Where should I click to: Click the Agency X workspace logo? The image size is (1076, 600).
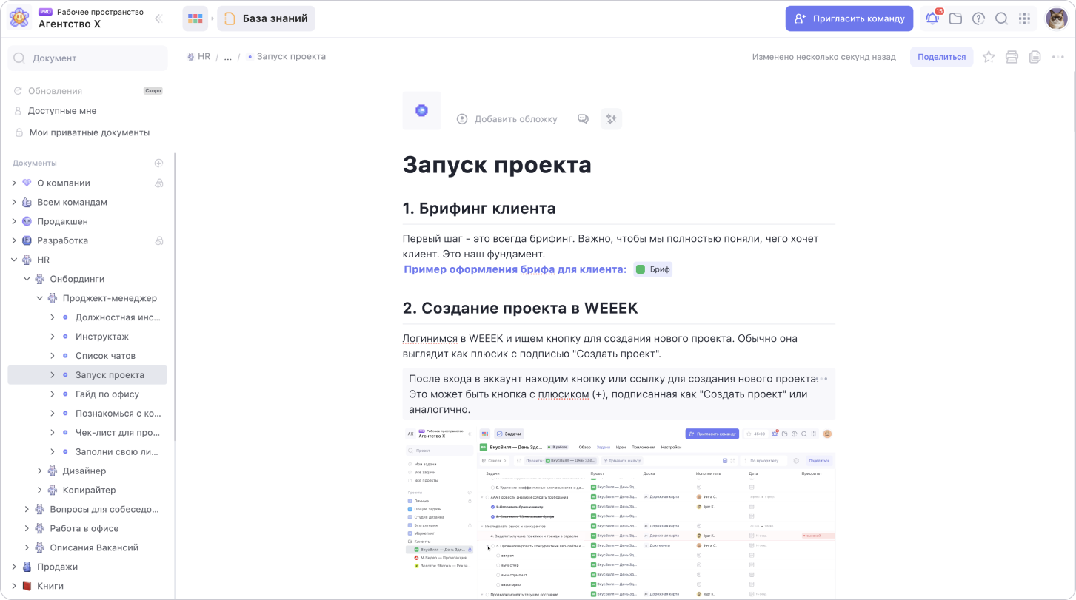click(19, 18)
